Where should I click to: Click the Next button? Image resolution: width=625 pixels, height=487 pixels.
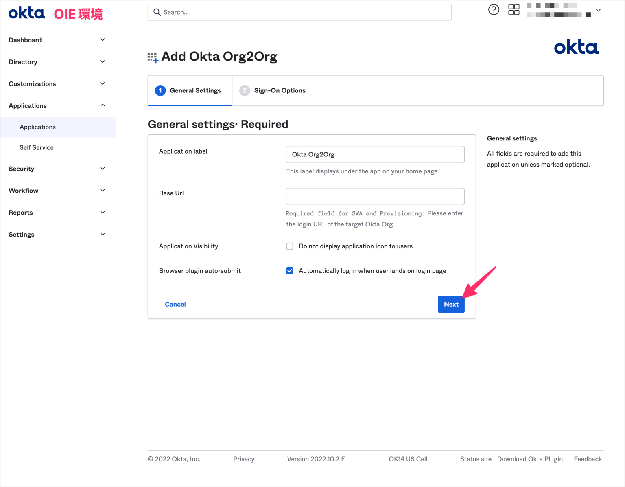451,304
